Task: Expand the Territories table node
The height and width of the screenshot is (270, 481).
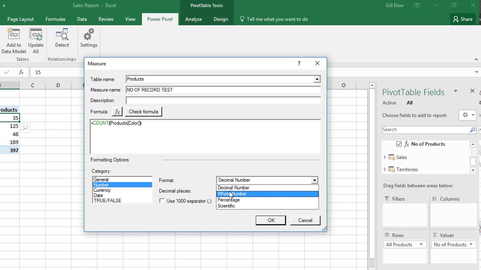Action: tap(385, 169)
